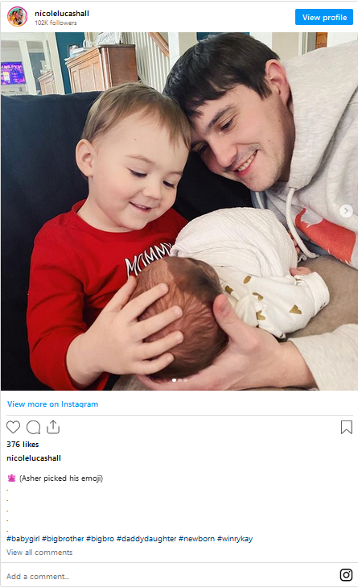Screen dimensions: 358x588
Task: Share the post using the share icon
Action: (53, 427)
